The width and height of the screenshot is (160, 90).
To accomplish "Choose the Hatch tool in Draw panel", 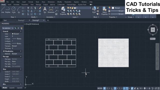I will [23, 14].
